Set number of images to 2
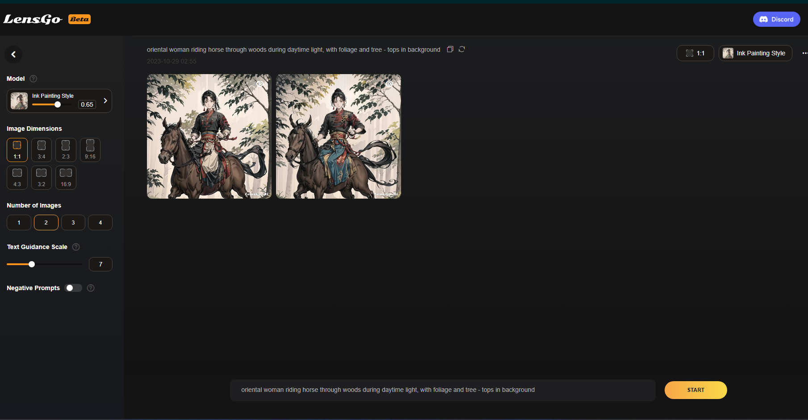This screenshot has height=420, width=808. point(46,222)
